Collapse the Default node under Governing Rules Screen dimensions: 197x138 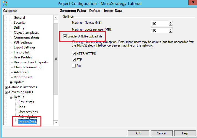pyautogui.click(x=11, y=97)
